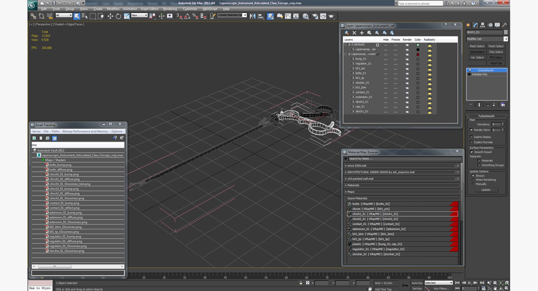Screen dimensions: 538x291
Task: Click the red color swatch for Laparoscop layer
Action: point(418,54)
